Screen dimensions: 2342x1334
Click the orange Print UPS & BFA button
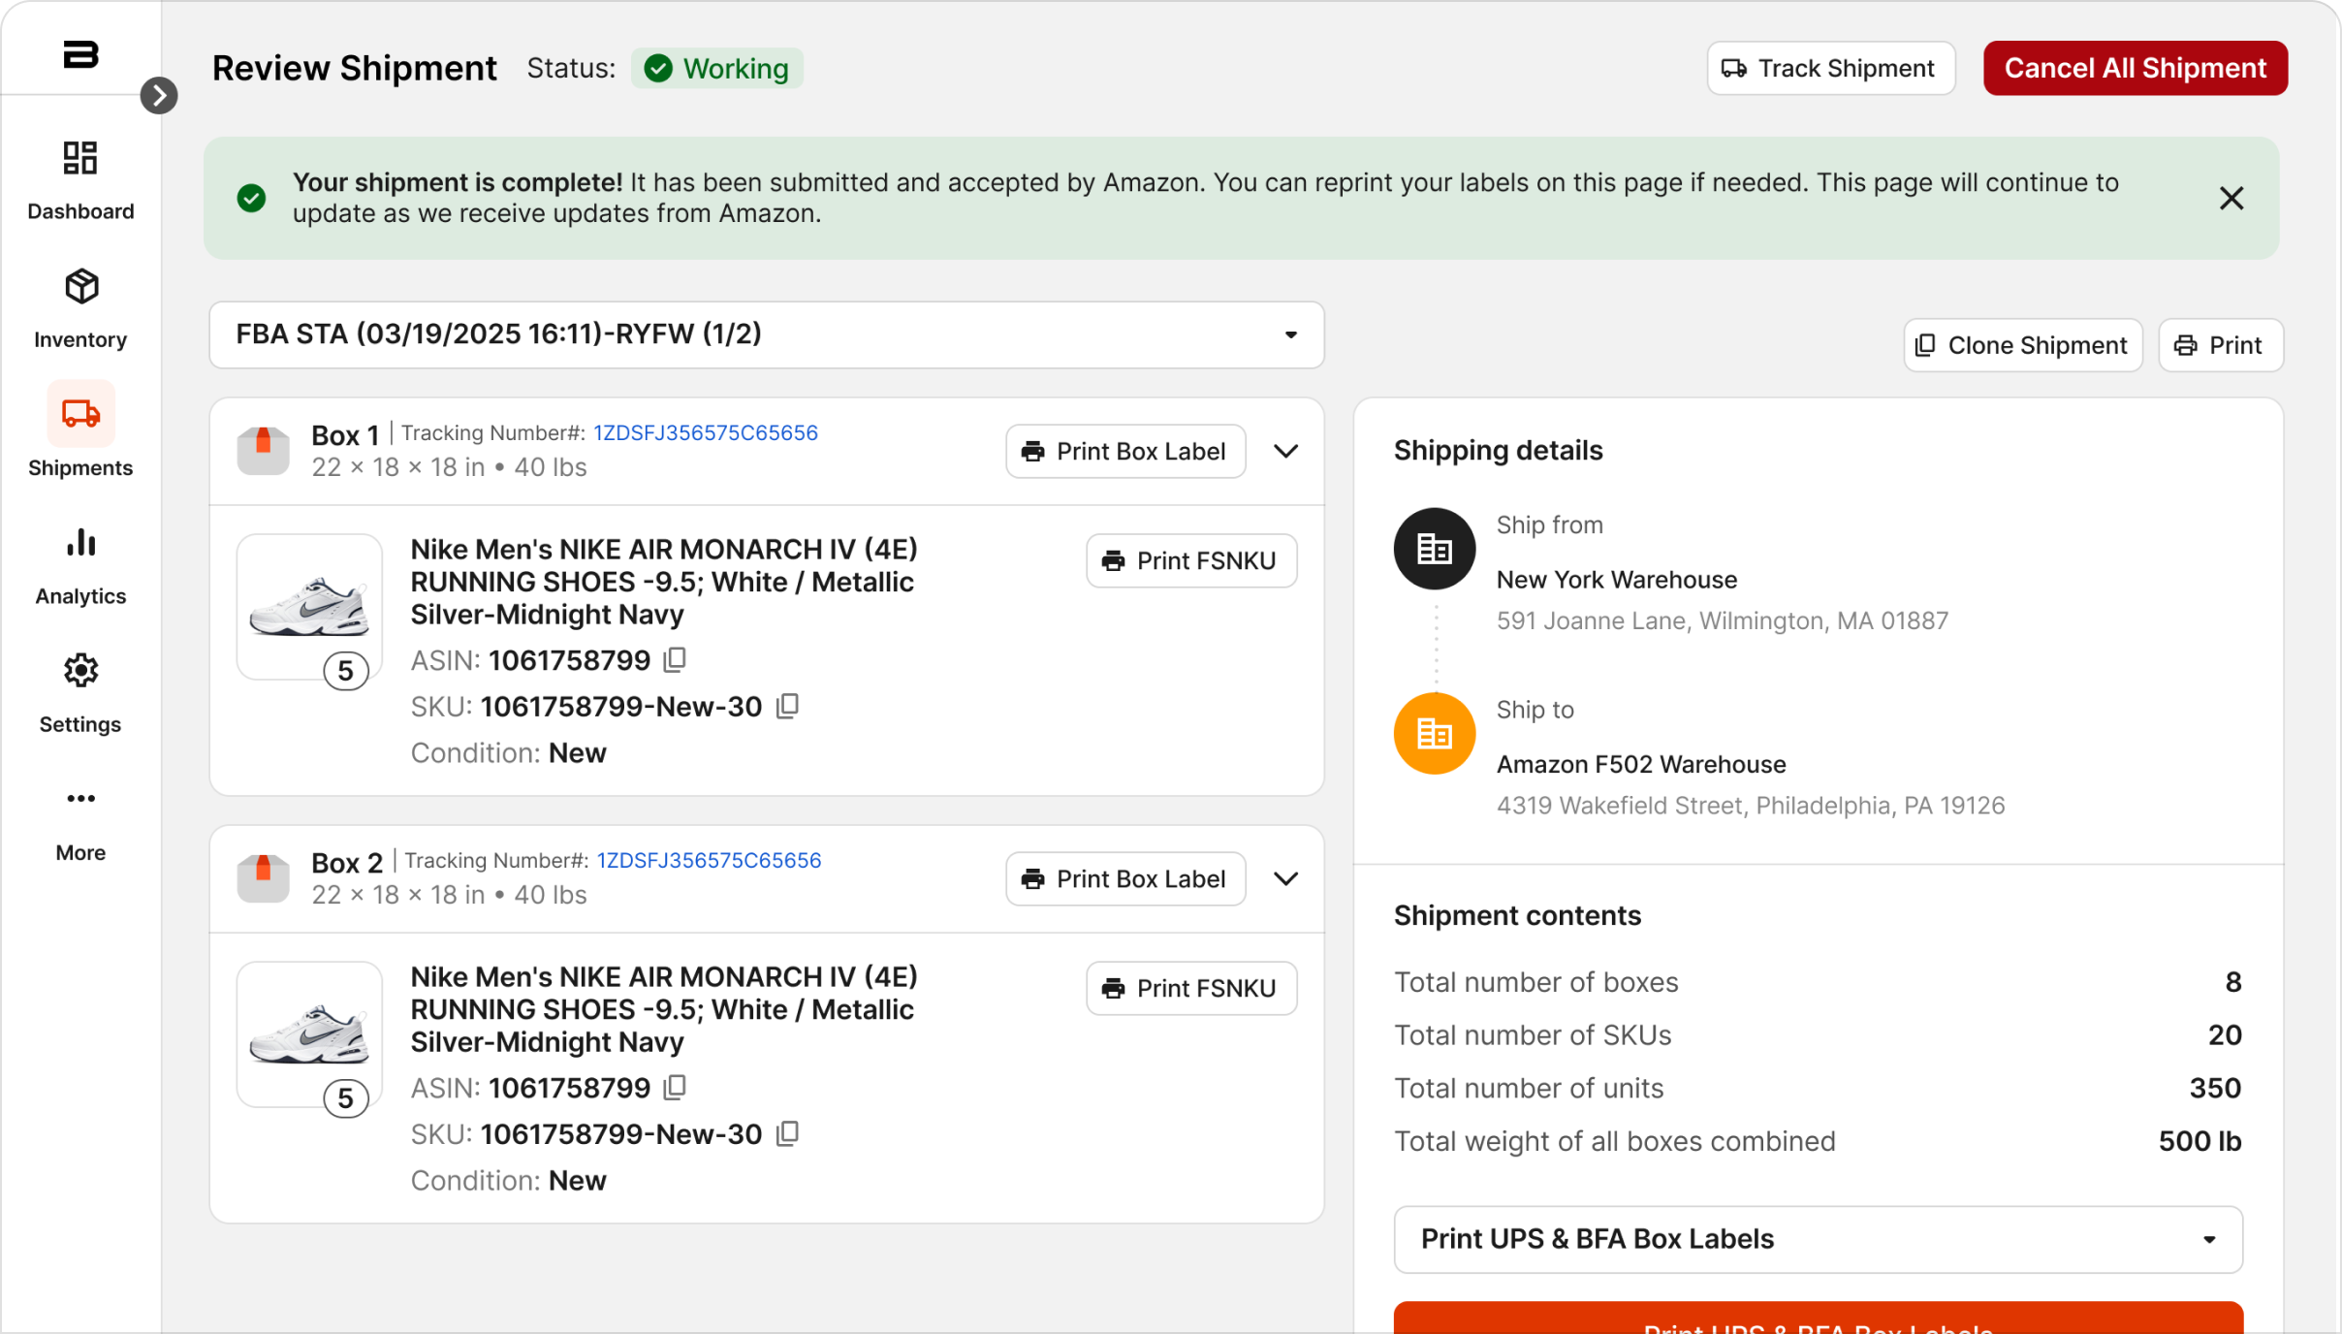pos(1819,1318)
